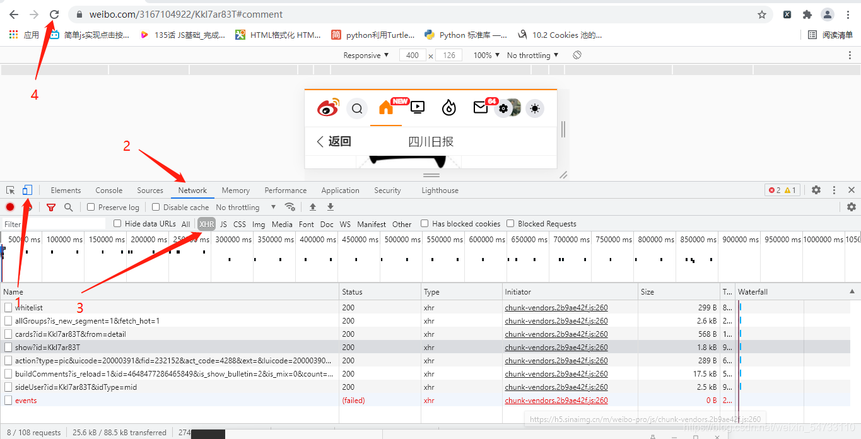Tick the checkbox beside whitelist request
This screenshot has width=861, height=439.
8,308
